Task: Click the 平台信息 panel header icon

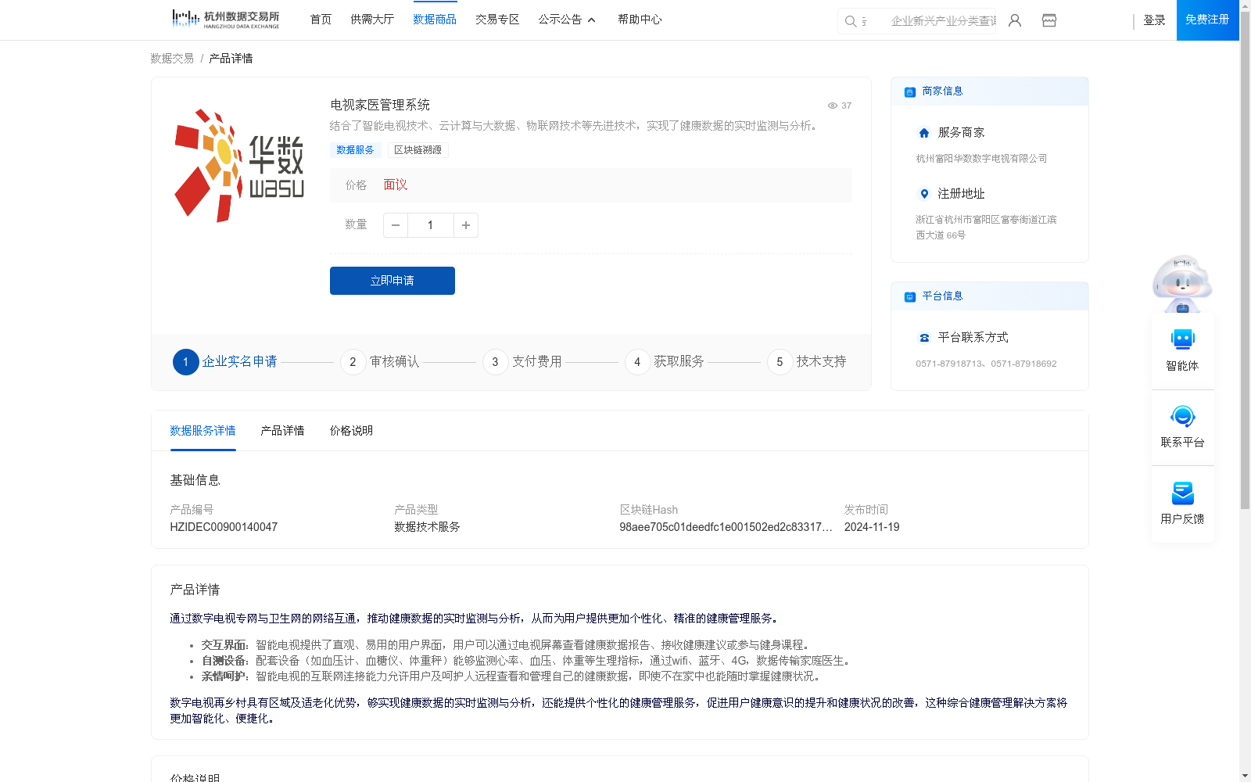Action: point(910,296)
